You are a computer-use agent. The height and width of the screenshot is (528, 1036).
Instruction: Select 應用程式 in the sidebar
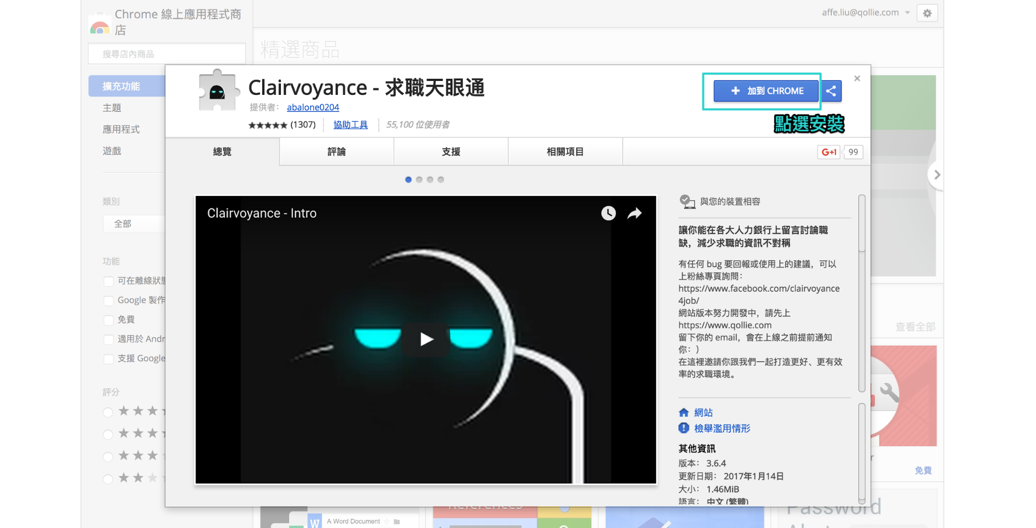pos(121,130)
